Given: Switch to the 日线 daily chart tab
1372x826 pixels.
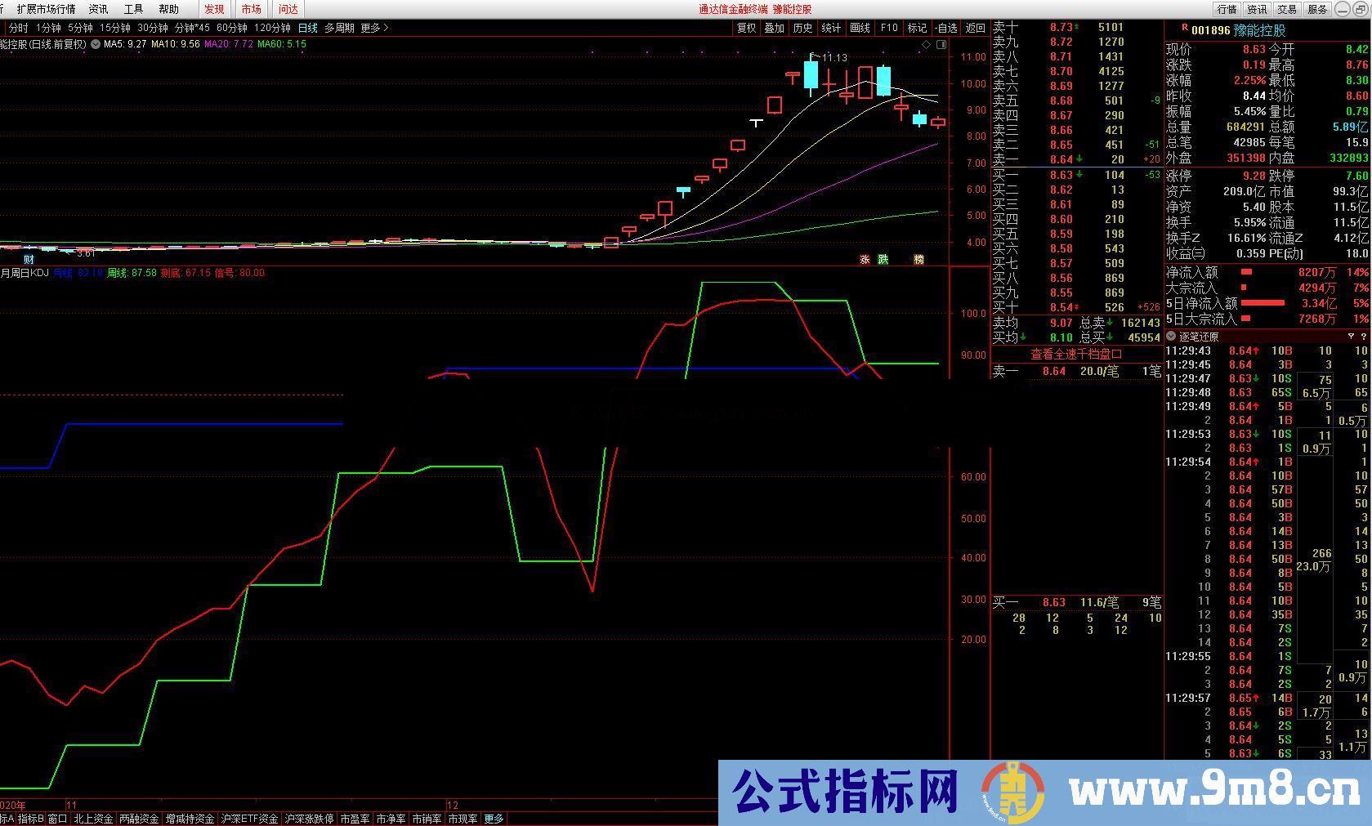Looking at the screenshot, I should (308, 27).
